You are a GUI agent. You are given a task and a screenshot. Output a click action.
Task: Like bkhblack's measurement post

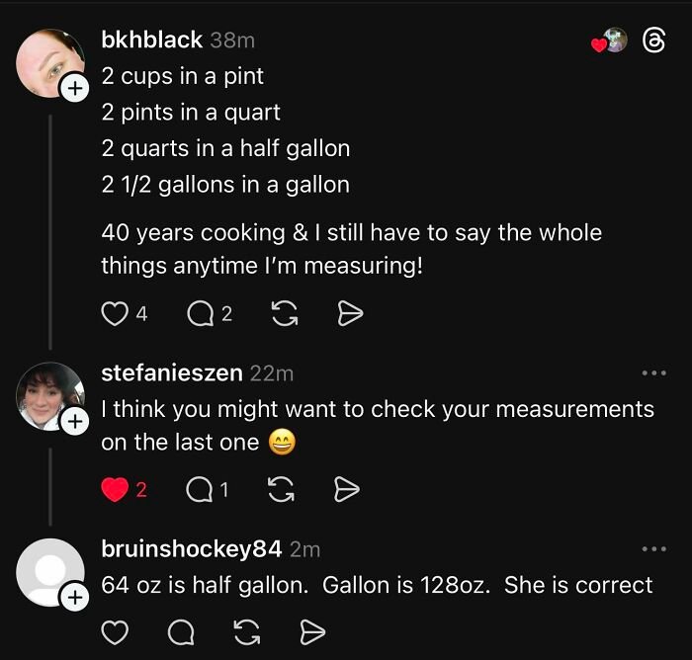(115, 313)
